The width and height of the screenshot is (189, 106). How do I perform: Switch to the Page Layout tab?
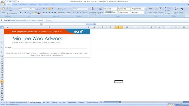(24, 5)
